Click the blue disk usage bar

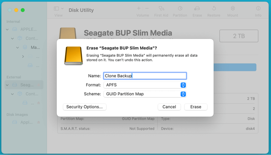click(x=235, y=67)
